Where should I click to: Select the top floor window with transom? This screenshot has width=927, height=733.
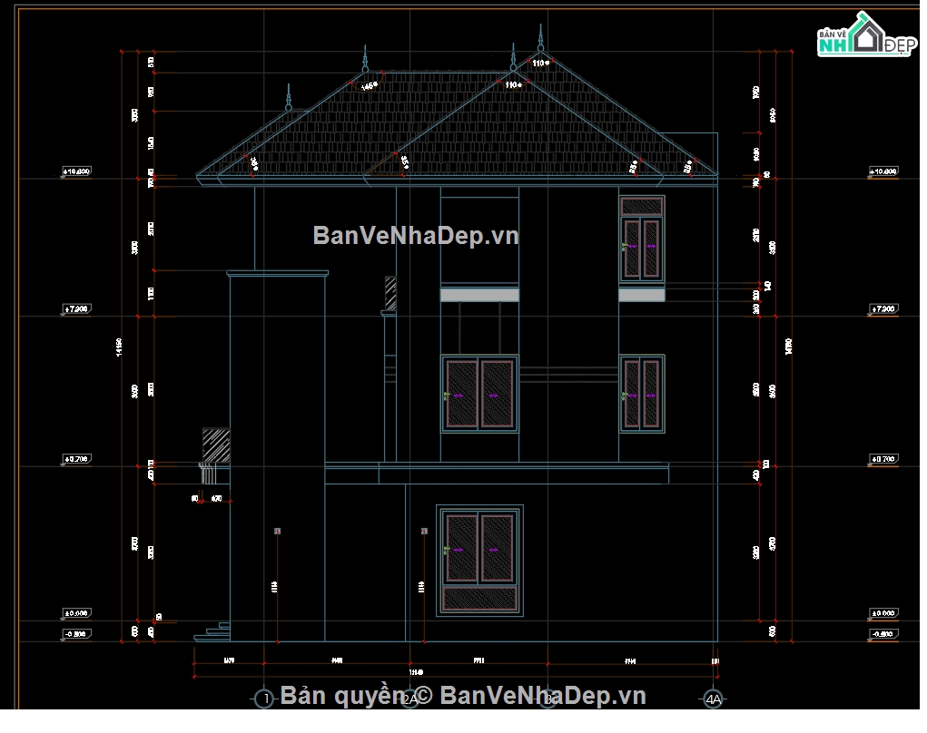click(x=641, y=238)
